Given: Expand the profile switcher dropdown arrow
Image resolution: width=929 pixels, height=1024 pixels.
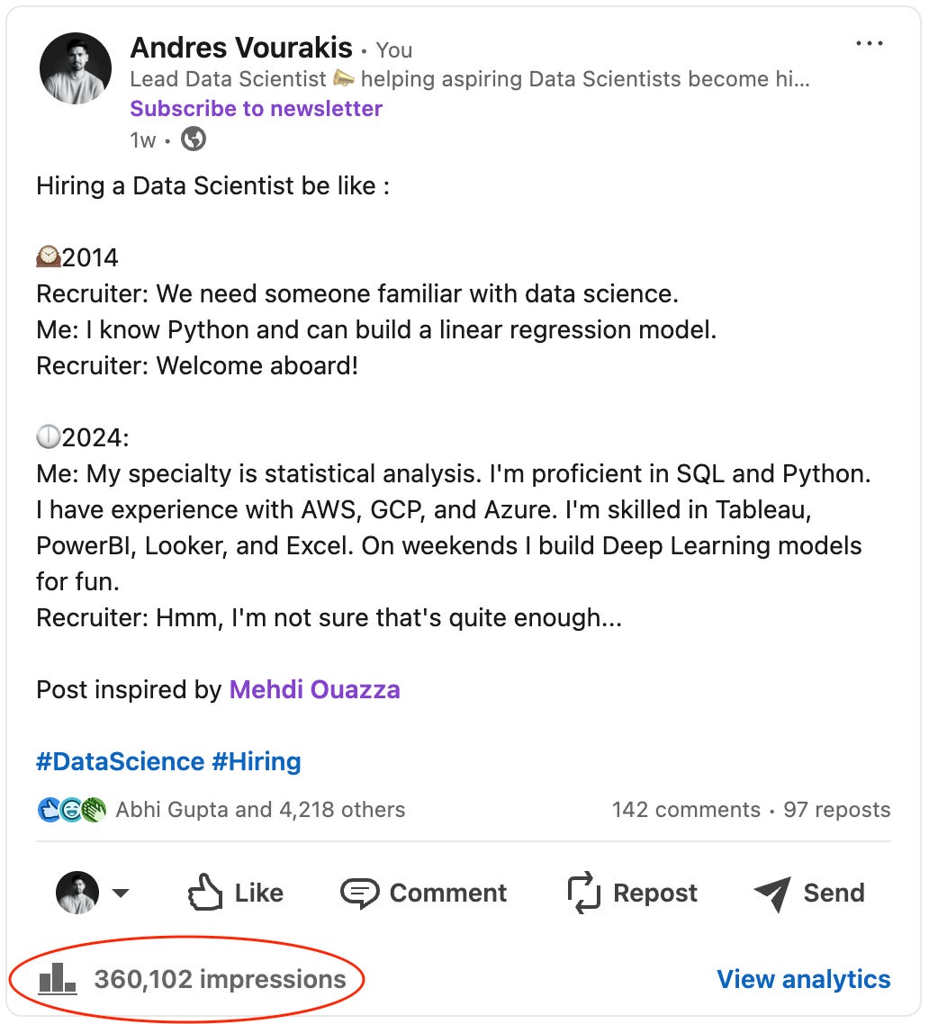Looking at the screenshot, I should [121, 893].
